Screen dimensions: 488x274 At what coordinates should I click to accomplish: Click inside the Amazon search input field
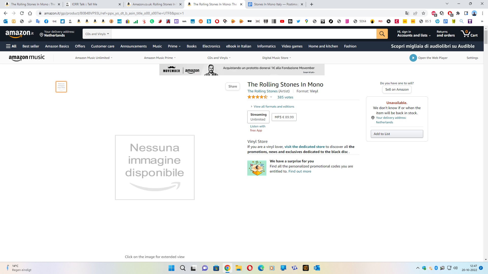(x=244, y=34)
